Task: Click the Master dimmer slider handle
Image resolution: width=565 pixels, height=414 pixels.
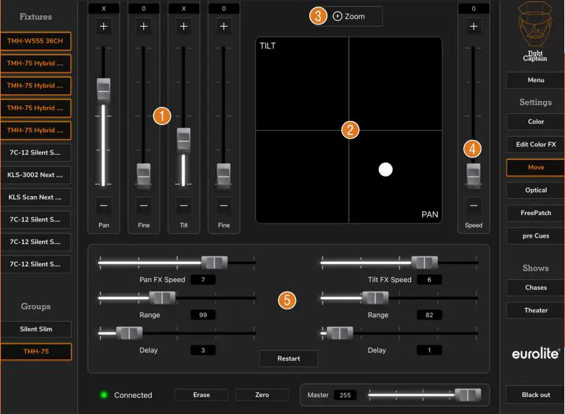Action: (468, 395)
